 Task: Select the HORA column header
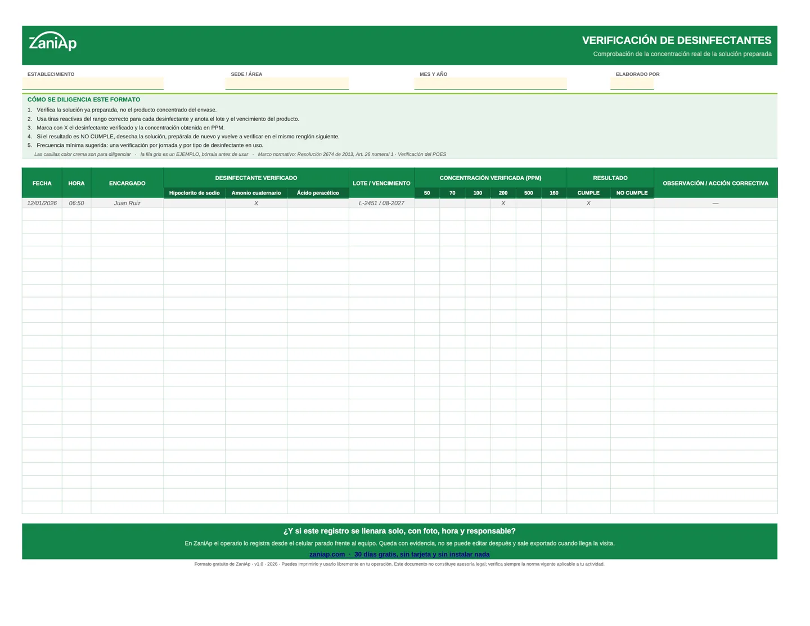point(76,183)
